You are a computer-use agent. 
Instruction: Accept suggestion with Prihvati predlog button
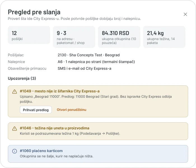point(36,110)
